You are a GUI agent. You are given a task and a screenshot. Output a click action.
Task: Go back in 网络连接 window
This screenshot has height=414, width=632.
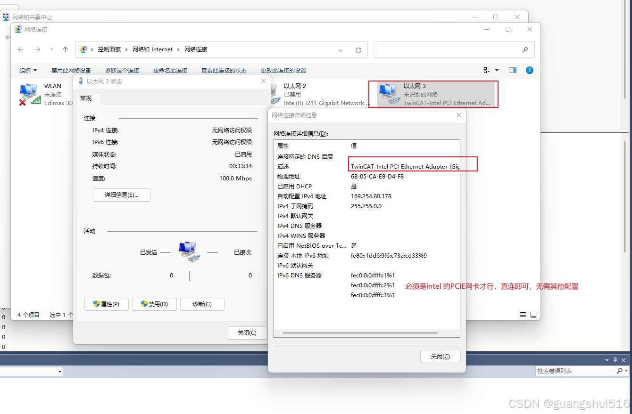(21, 49)
